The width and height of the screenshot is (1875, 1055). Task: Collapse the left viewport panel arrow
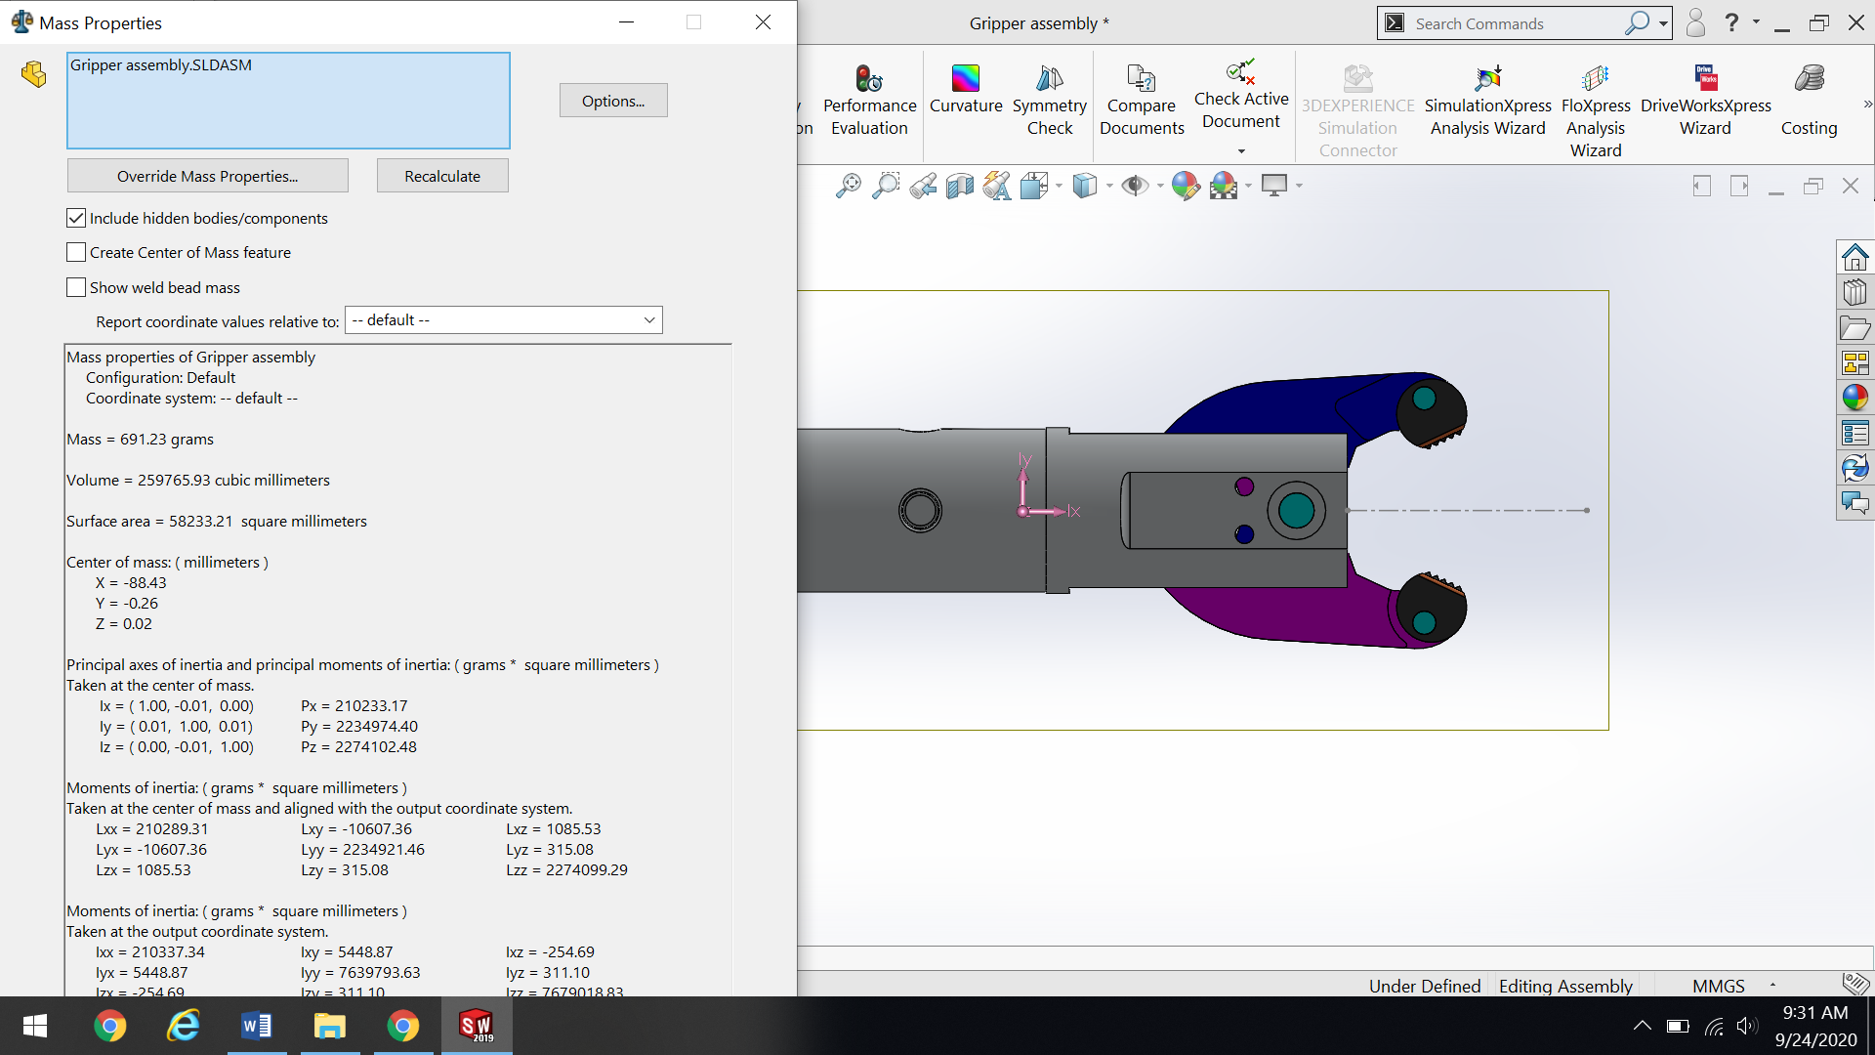click(1701, 186)
